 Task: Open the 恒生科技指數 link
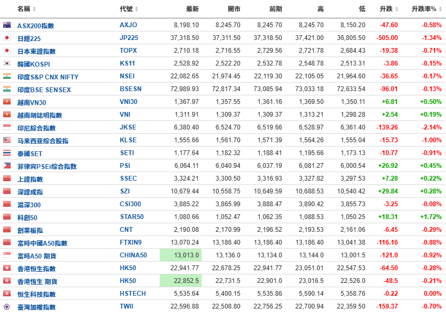point(36,294)
